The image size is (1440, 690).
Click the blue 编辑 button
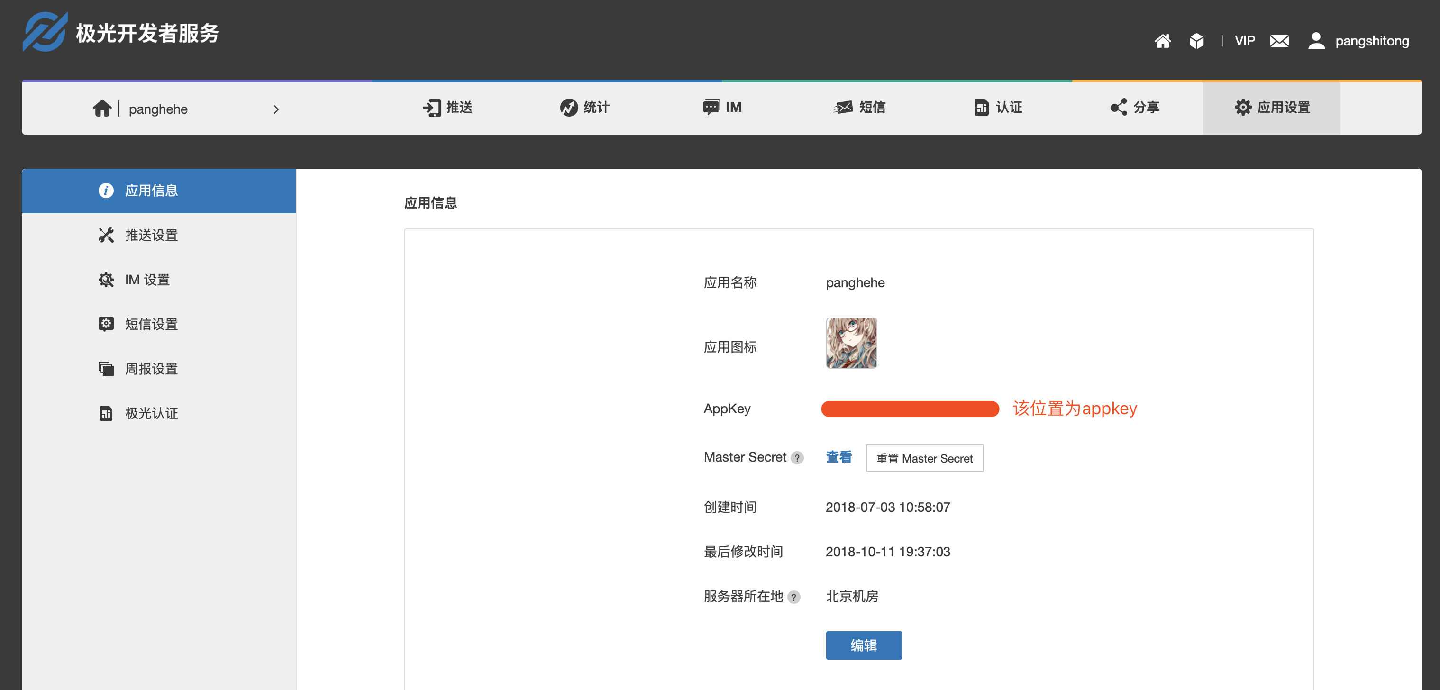point(863,645)
